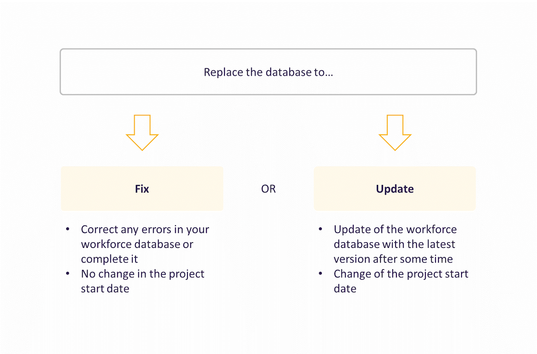
Task: Select the Fix box
Action: point(142,189)
